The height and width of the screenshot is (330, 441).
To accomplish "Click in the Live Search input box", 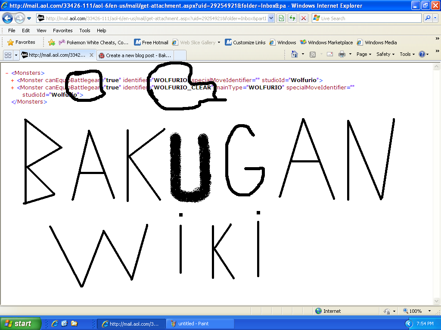I will click(x=366, y=18).
